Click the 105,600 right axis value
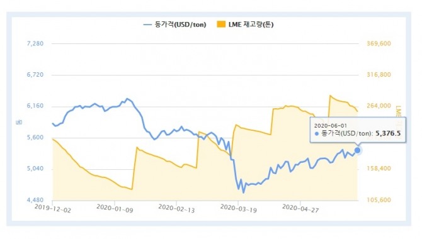Screen dimensions: 422x239 379,200
